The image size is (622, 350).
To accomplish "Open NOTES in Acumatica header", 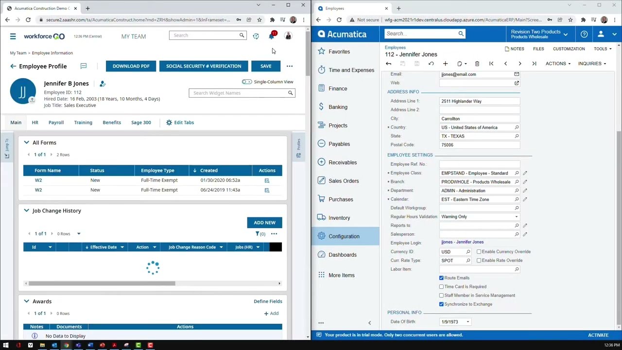I will tap(514, 49).
